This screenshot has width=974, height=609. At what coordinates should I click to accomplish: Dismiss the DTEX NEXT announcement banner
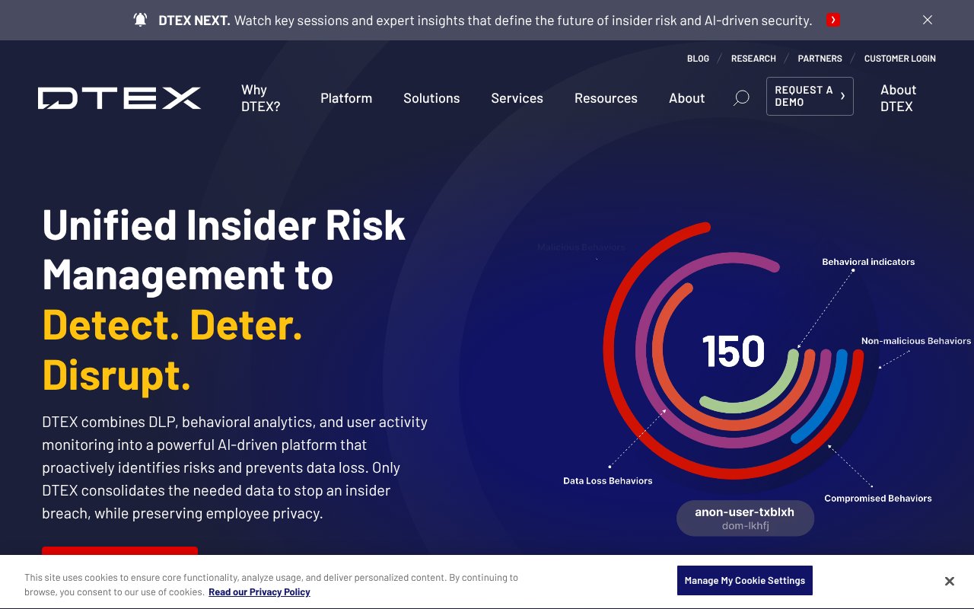[x=927, y=20]
